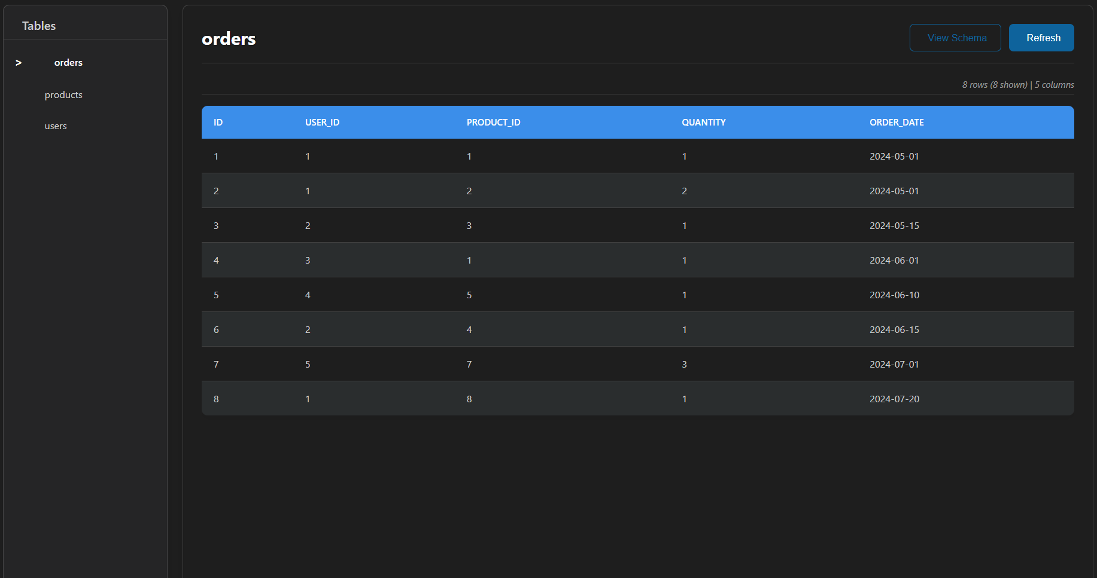
Task: Open the View Schema dialog
Action: pyautogui.click(x=955, y=37)
